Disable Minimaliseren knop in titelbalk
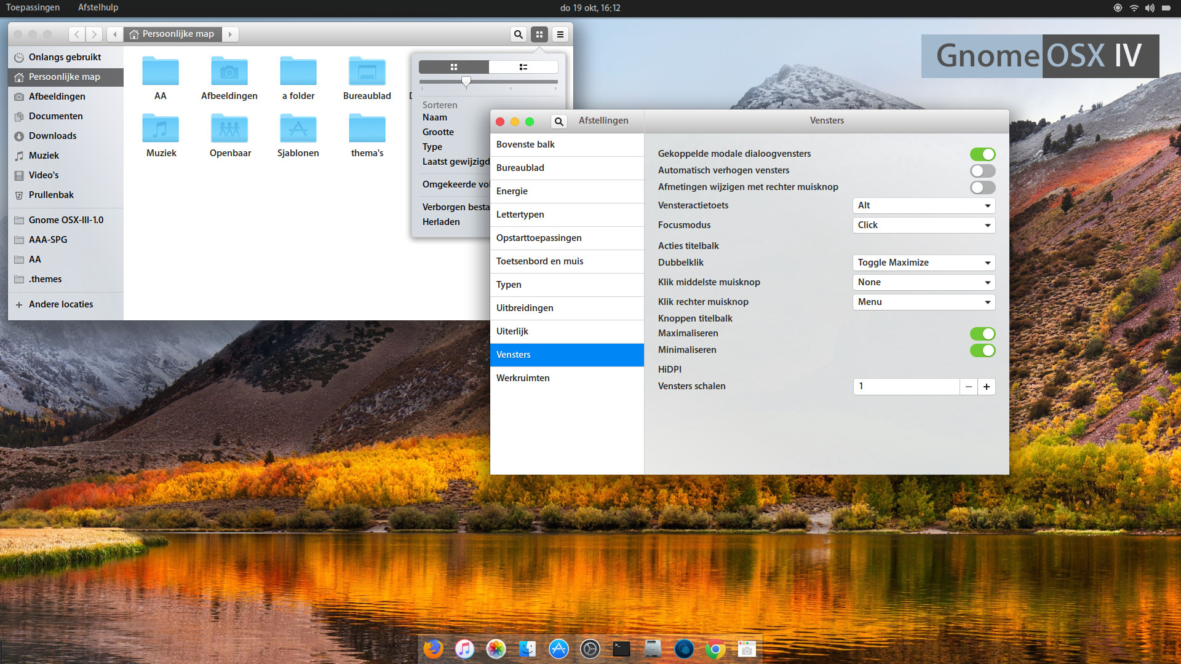 pos(983,350)
